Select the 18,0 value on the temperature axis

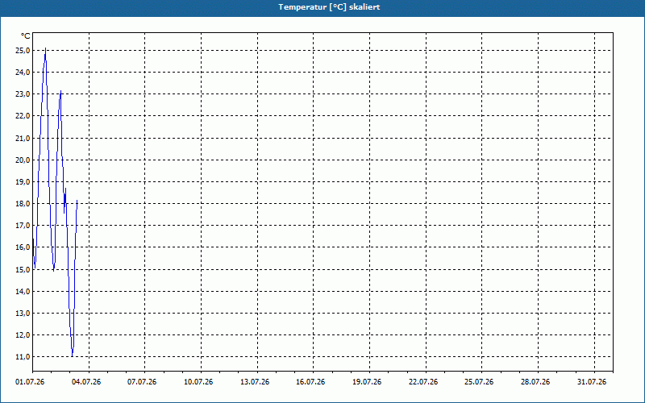(x=23, y=204)
